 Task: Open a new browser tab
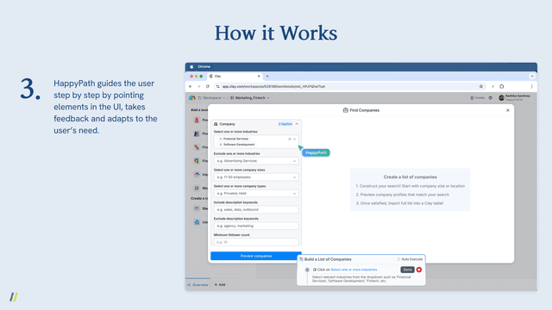click(267, 77)
